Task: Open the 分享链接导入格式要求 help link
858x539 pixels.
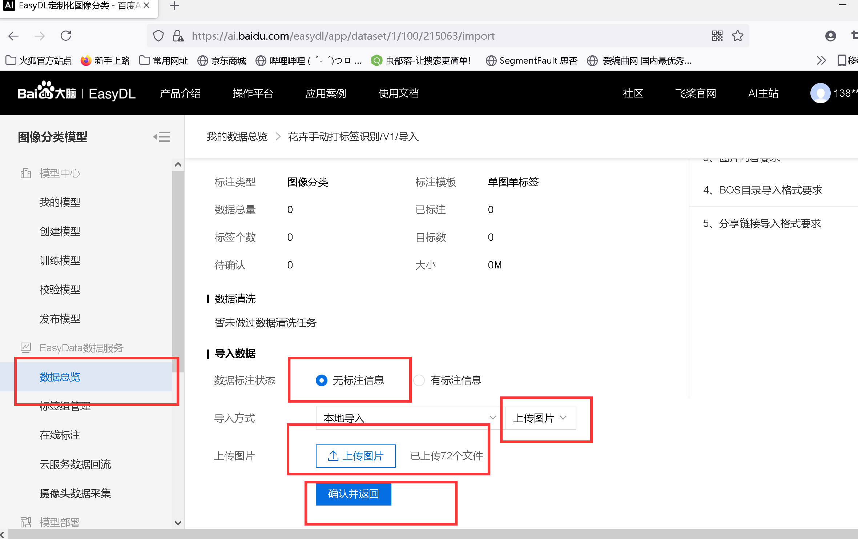Action: click(762, 223)
